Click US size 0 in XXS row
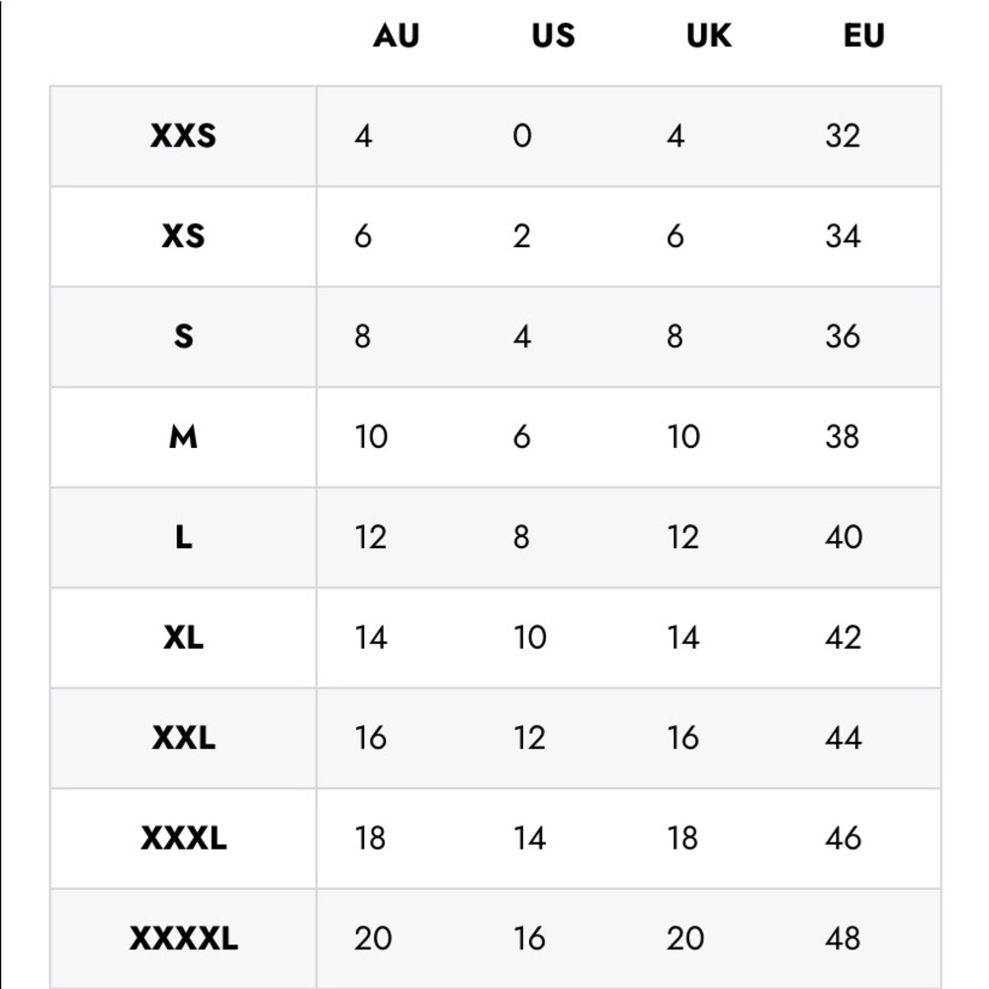The width and height of the screenshot is (989, 989). (522, 135)
